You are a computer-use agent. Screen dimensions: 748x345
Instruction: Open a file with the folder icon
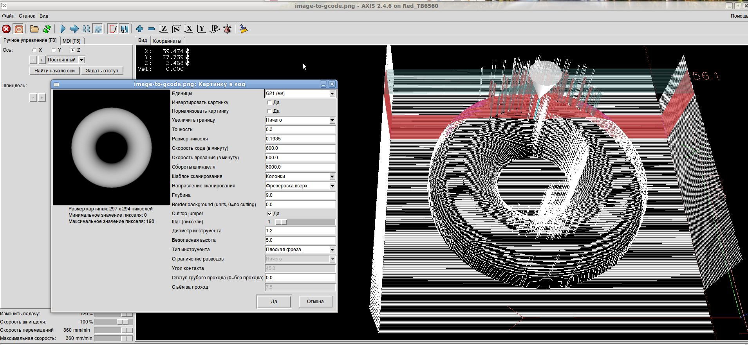click(34, 29)
